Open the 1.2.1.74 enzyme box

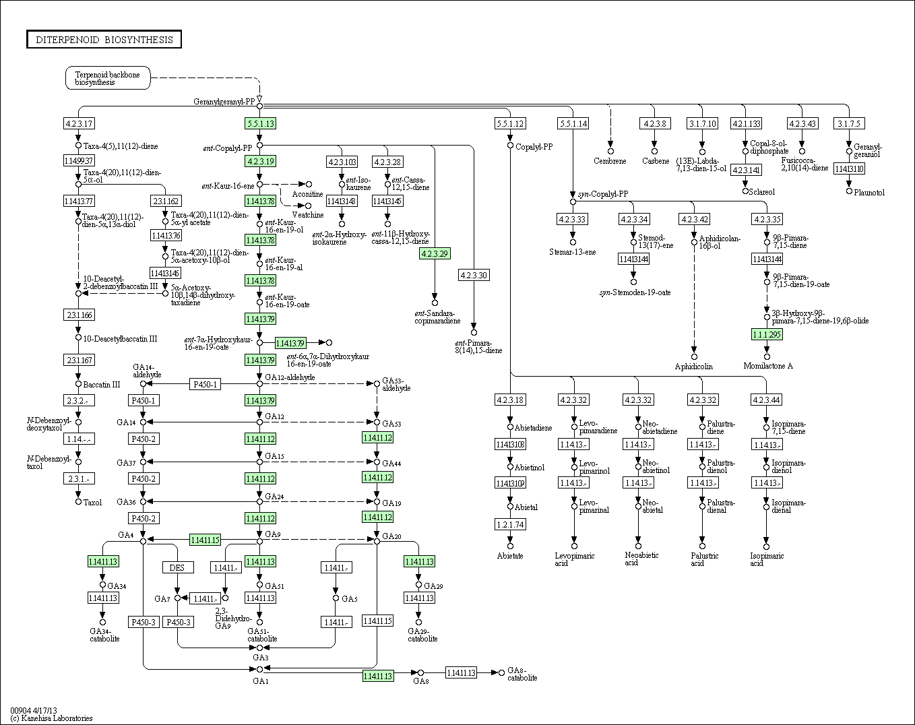click(x=510, y=524)
